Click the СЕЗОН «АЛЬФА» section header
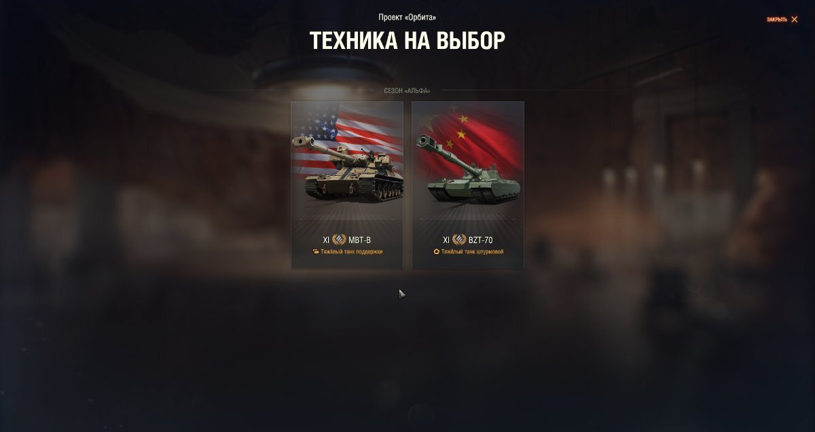This screenshot has width=815, height=432. coord(407,90)
